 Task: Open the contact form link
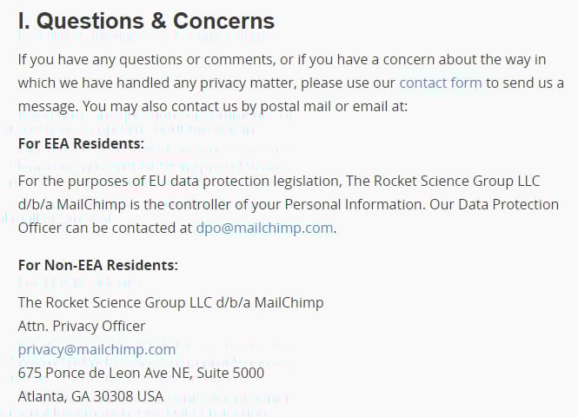click(x=441, y=83)
